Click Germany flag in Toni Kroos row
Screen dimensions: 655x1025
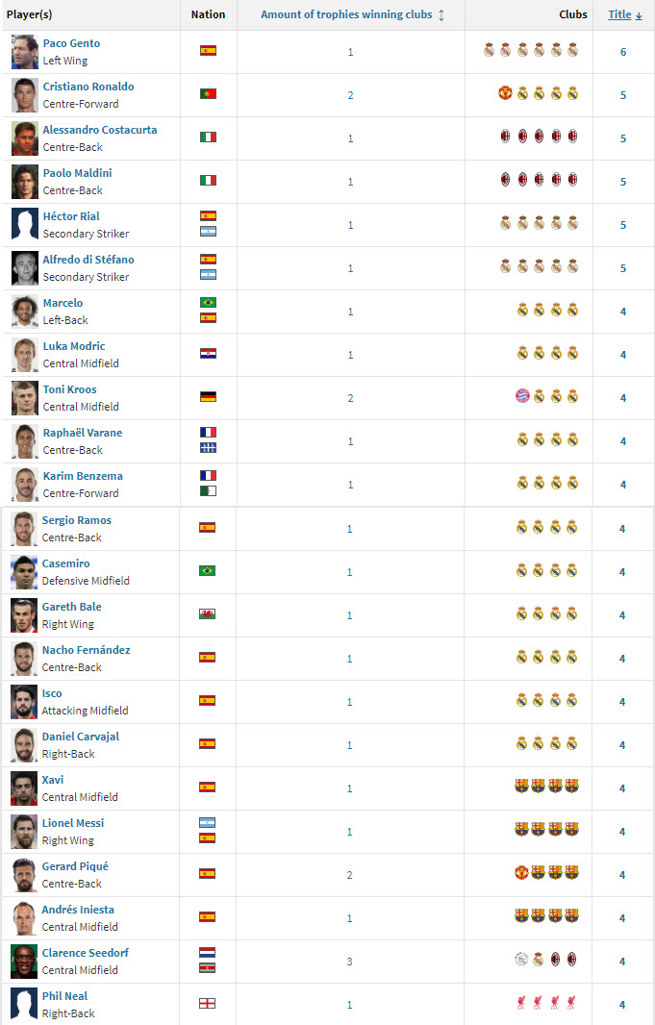pos(208,397)
